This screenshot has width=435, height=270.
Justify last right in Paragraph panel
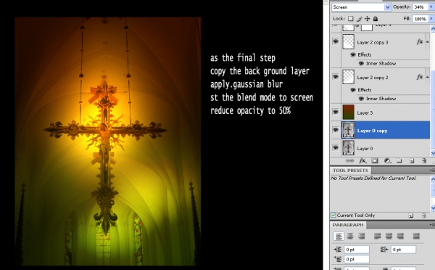[x=400, y=236]
